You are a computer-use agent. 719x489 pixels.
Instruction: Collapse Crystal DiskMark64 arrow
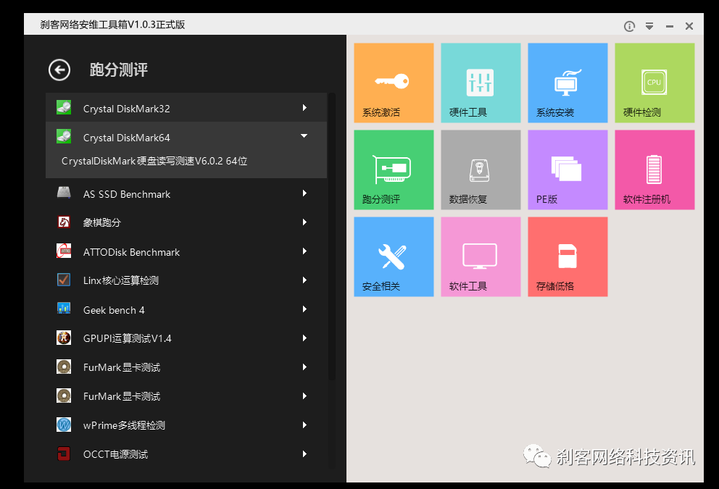pyautogui.click(x=304, y=135)
